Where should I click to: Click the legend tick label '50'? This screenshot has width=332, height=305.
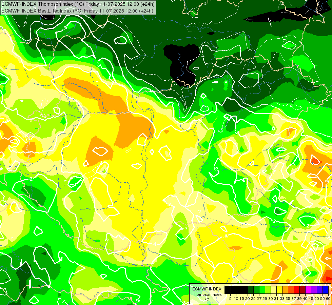click(x=317, y=299)
